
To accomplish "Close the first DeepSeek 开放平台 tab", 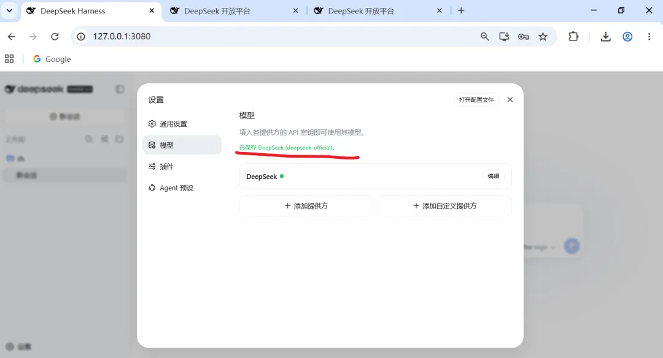I will (295, 10).
